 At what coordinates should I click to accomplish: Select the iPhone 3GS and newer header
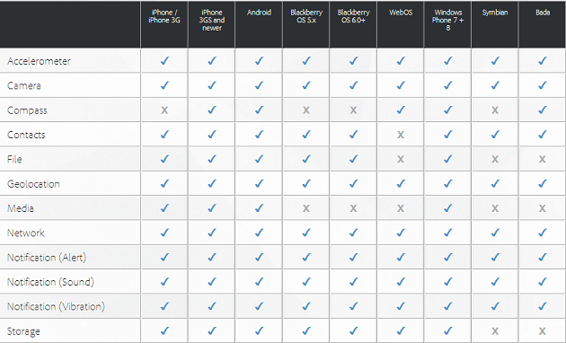(x=212, y=20)
